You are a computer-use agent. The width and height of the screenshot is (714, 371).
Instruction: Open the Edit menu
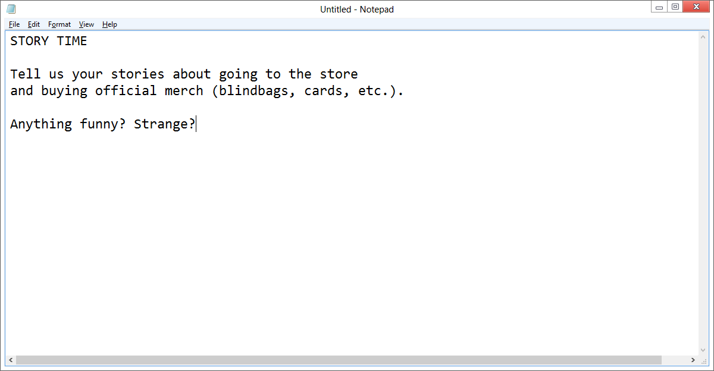pos(34,24)
